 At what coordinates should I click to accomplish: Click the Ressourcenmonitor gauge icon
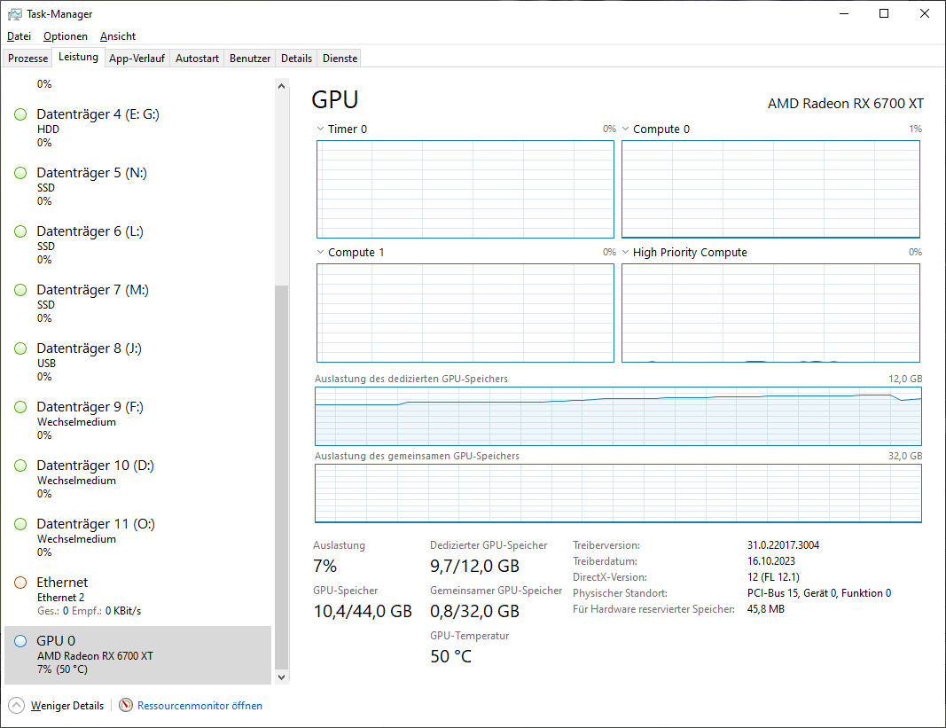126,705
